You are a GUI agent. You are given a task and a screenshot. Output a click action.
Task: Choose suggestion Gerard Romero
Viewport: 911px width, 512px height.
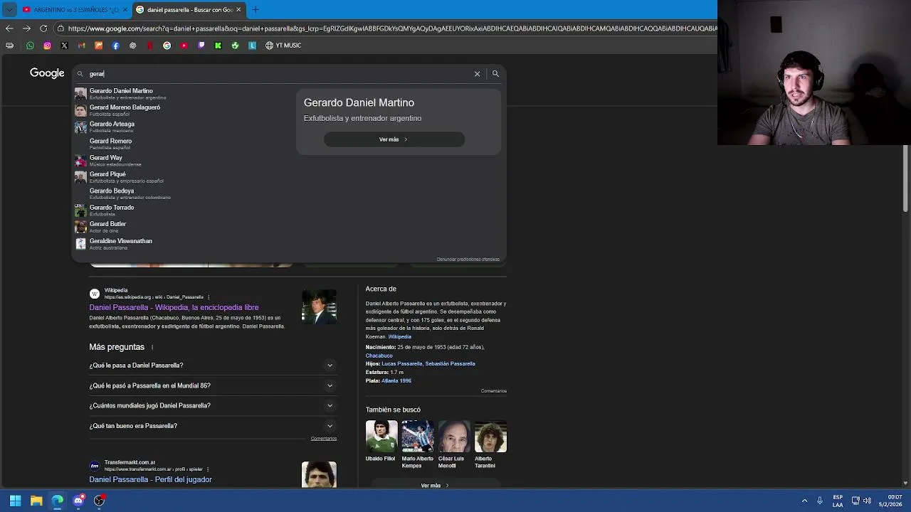point(183,144)
